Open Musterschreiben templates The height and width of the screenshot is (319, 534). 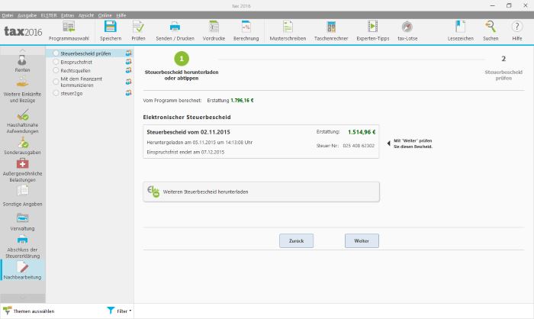pyautogui.click(x=288, y=31)
